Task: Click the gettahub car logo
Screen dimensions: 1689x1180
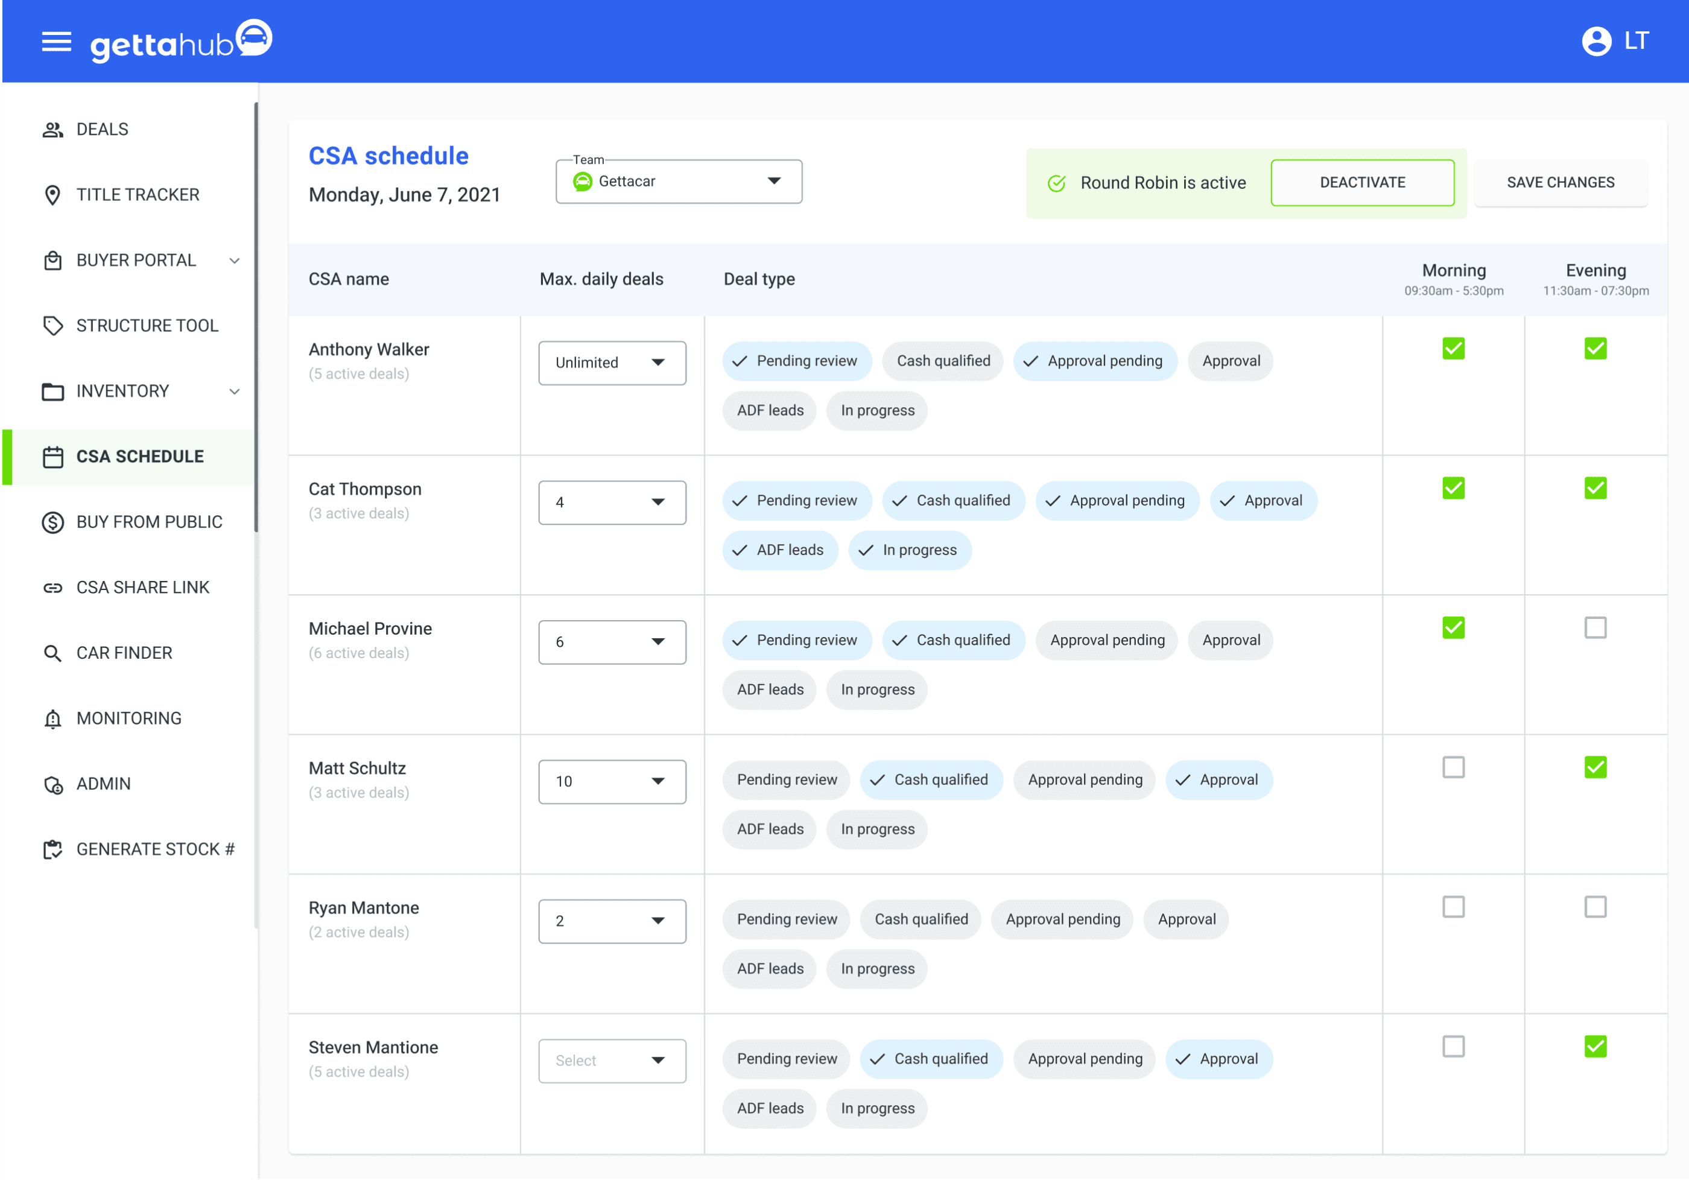Action: (254, 38)
